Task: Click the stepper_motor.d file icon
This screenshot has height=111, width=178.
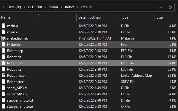Action: 4,100
